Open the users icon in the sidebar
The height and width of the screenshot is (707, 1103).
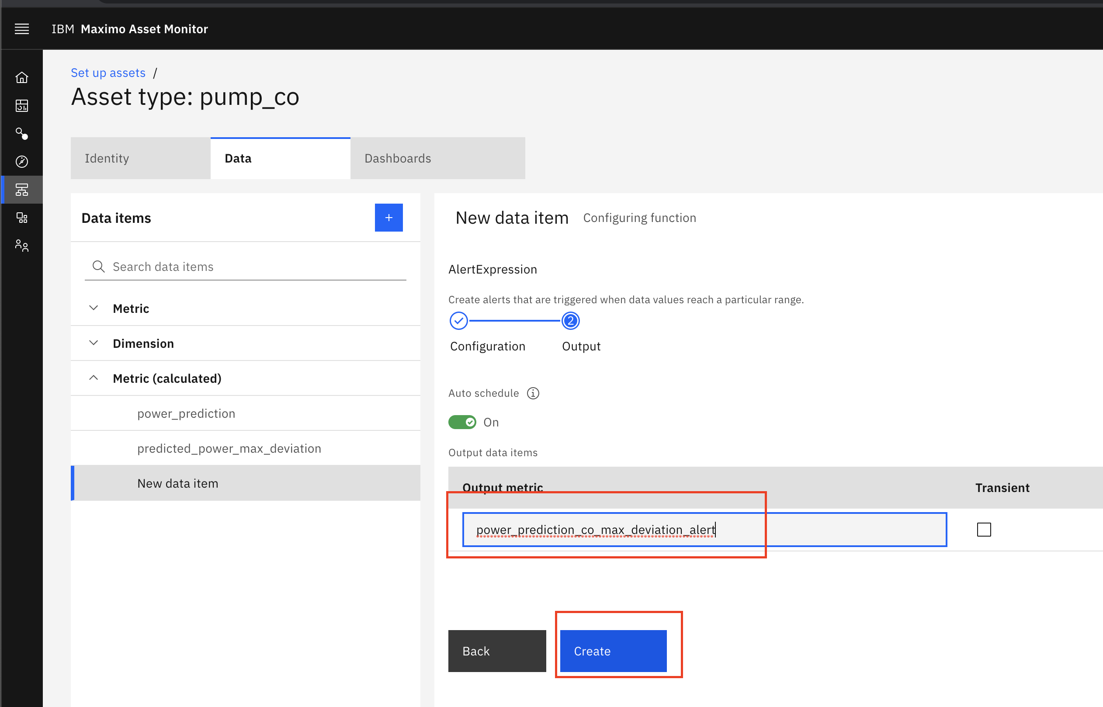(x=21, y=246)
